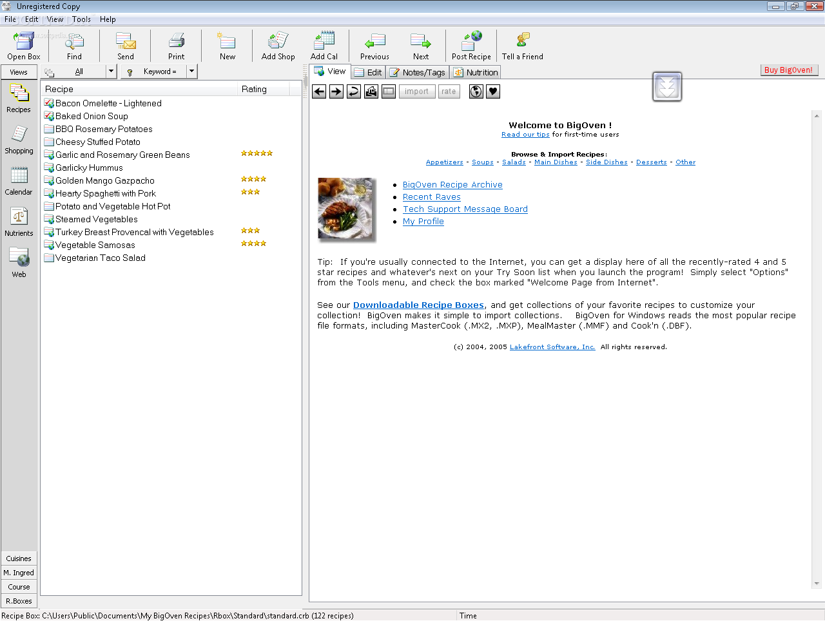Click Add Cal calendar icon
The height and width of the screenshot is (621, 825).
coord(324,46)
